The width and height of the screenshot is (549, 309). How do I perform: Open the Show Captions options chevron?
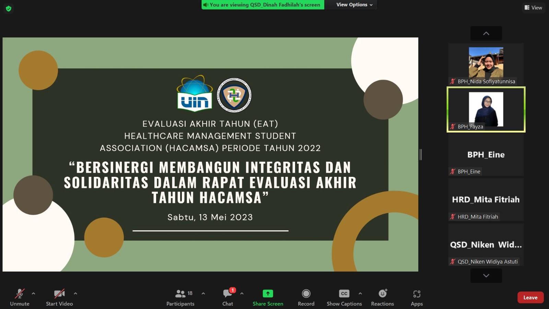360,294
